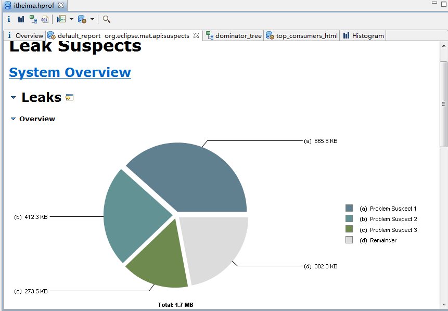Click the '(b) Problem Suspect 2' legend text
This screenshot has width=448, height=311.
(388, 219)
